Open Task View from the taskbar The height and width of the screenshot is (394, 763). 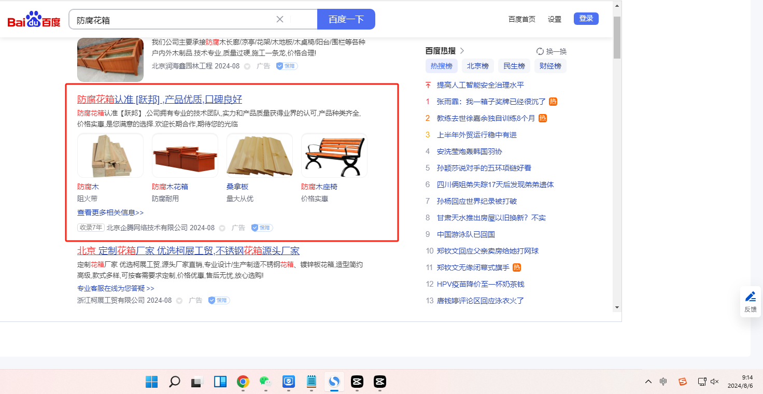tap(197, 382)
